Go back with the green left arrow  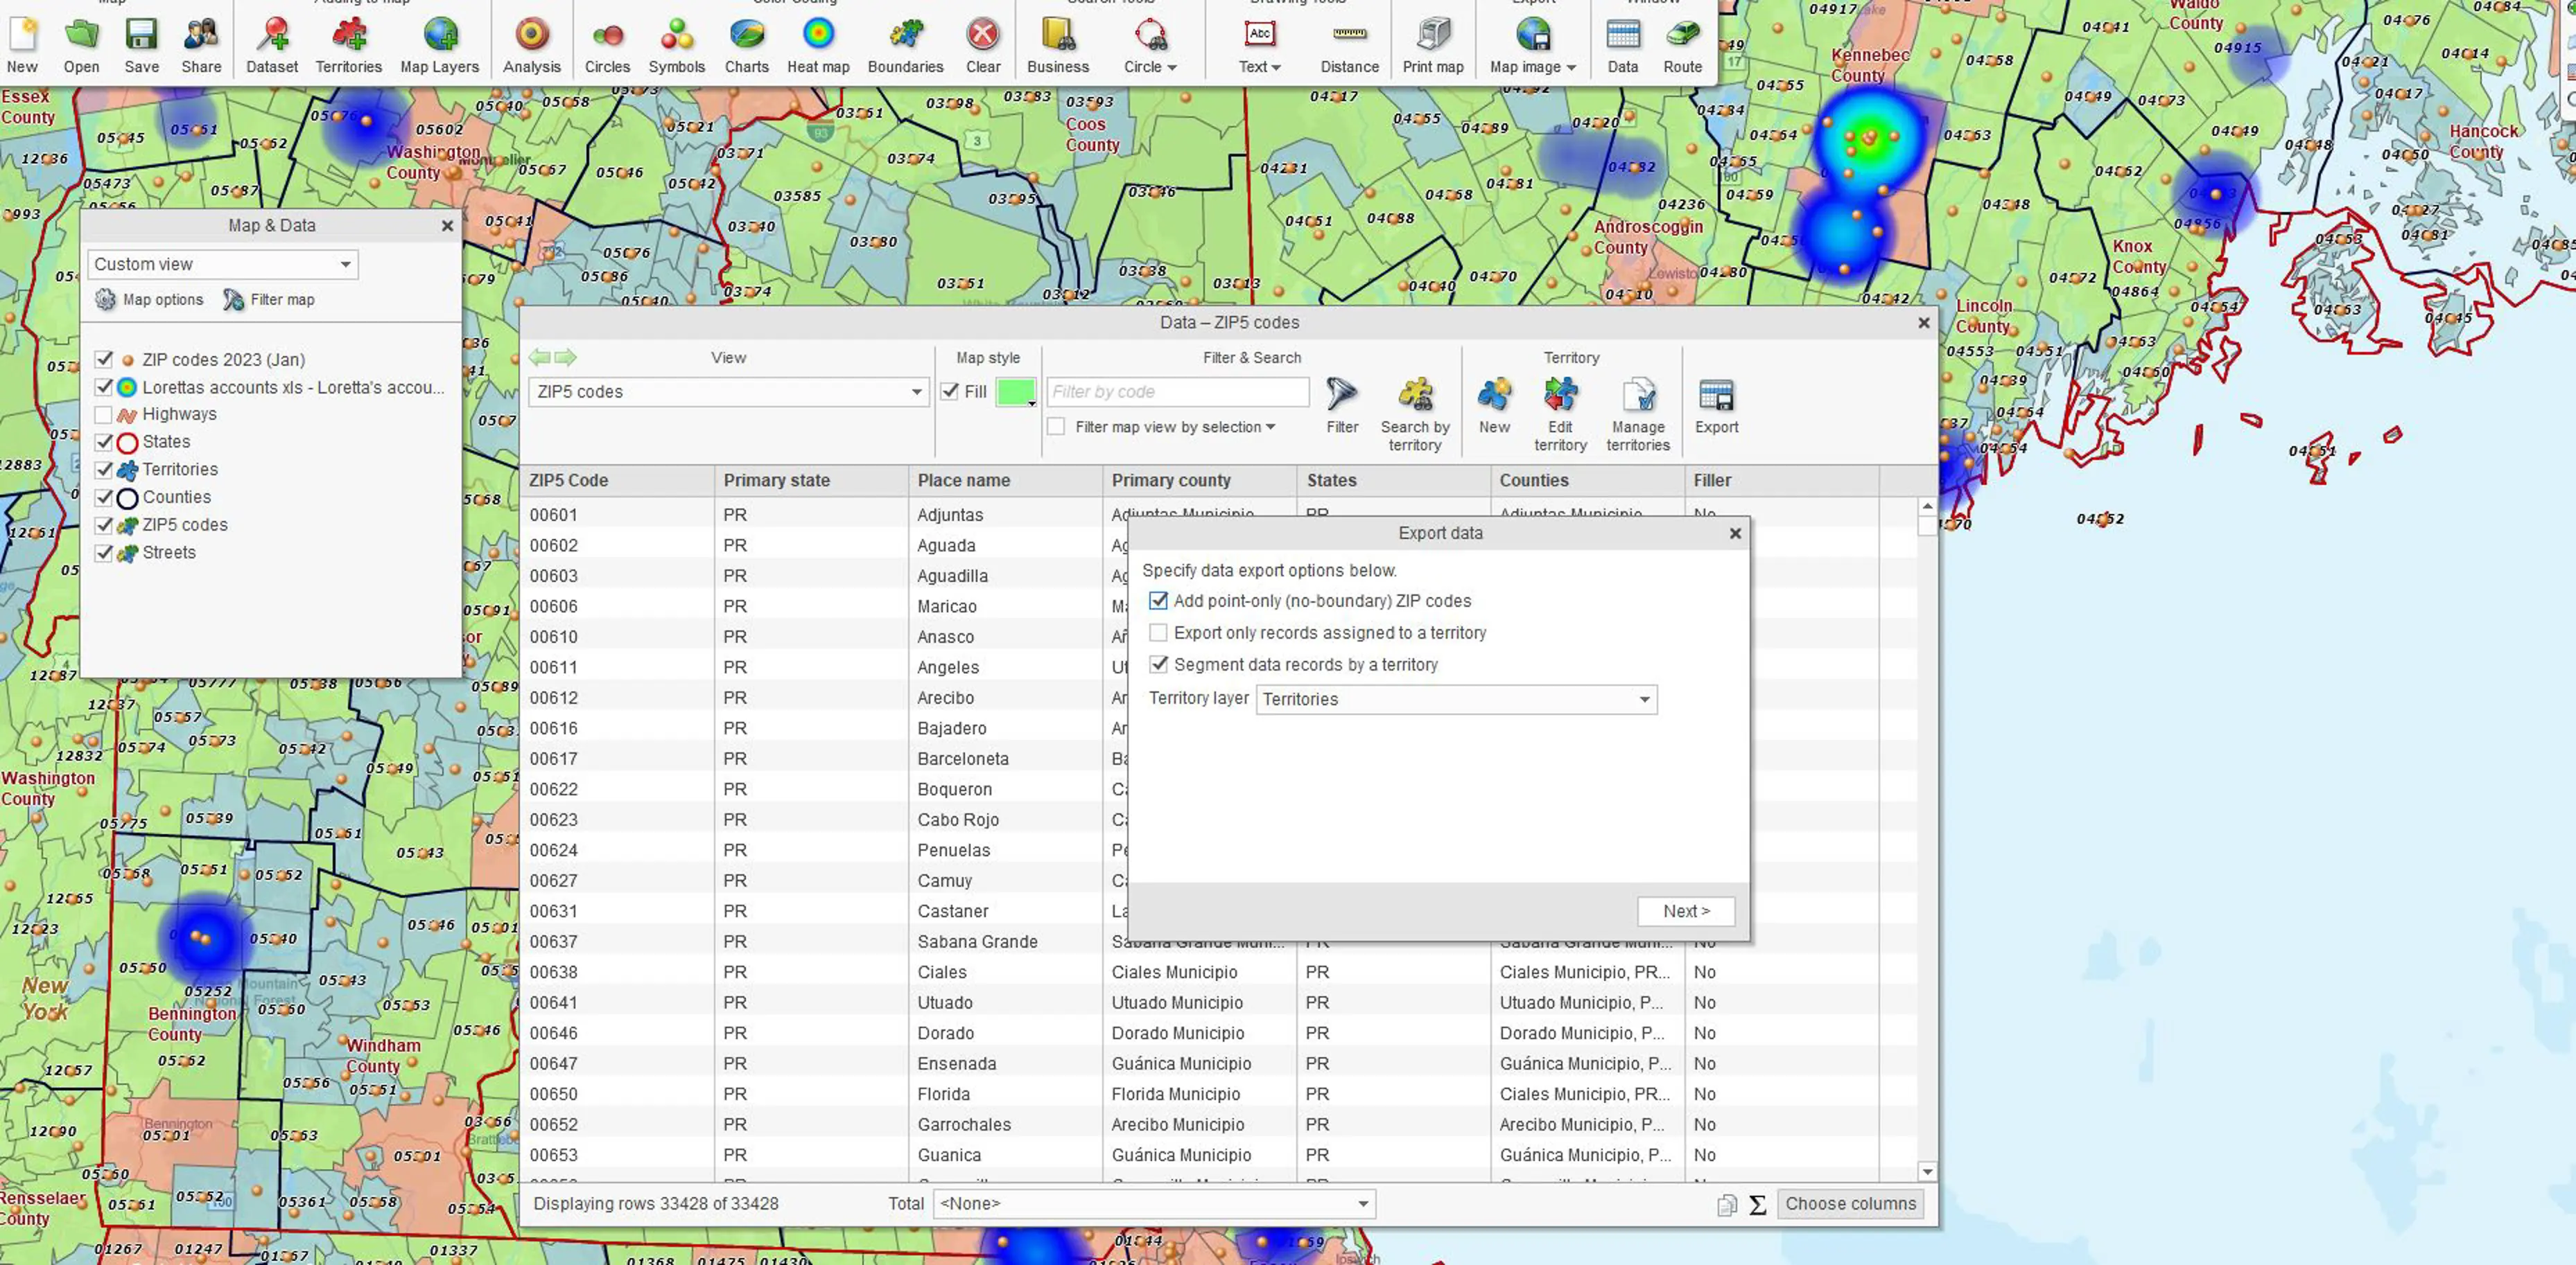click(540, 357)
